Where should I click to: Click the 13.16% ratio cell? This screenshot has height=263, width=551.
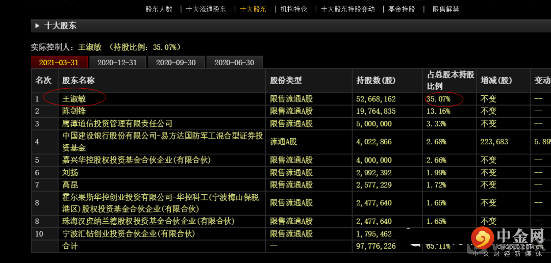439,111
